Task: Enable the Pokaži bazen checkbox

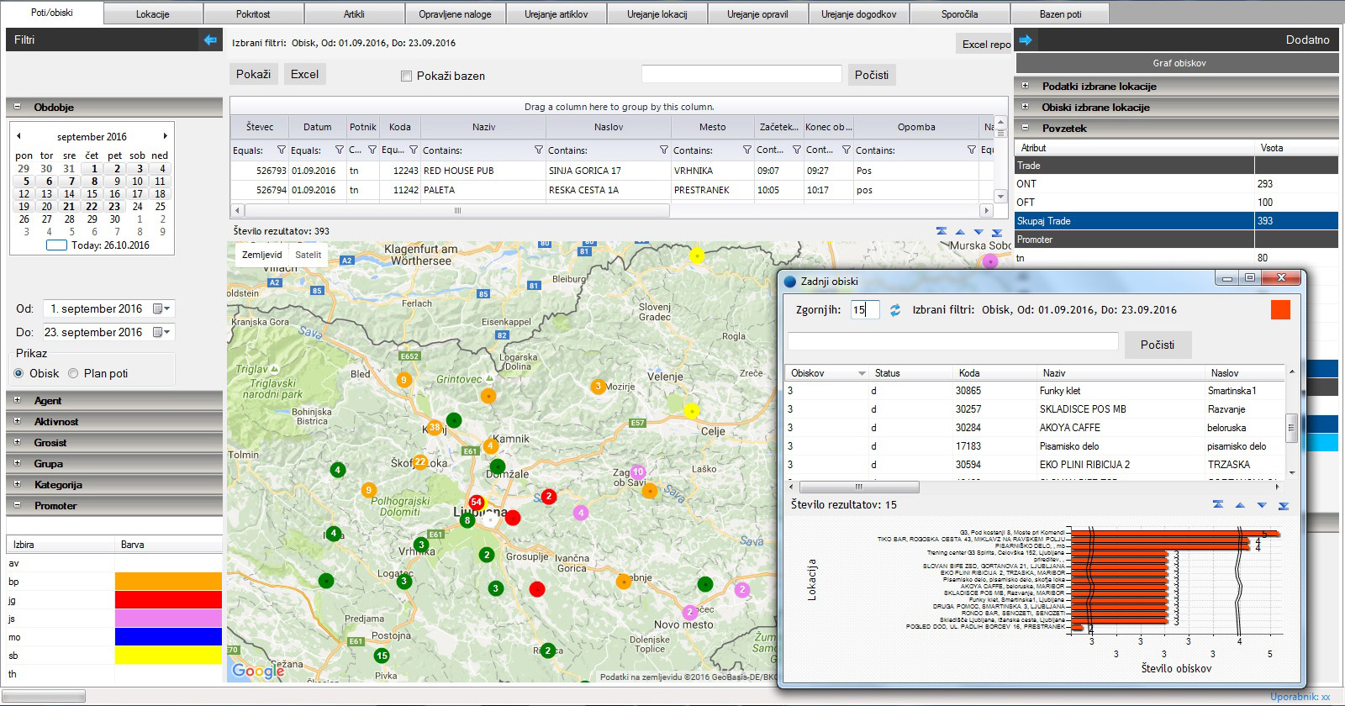Action: coord(407,76)
